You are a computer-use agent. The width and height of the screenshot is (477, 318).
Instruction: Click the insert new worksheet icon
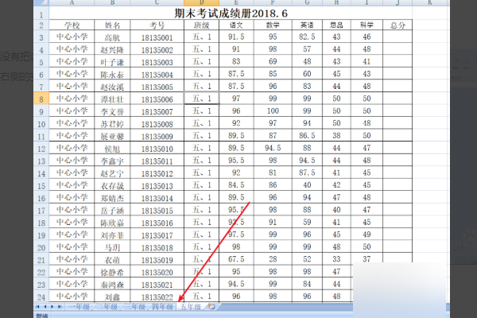(211, 306)
